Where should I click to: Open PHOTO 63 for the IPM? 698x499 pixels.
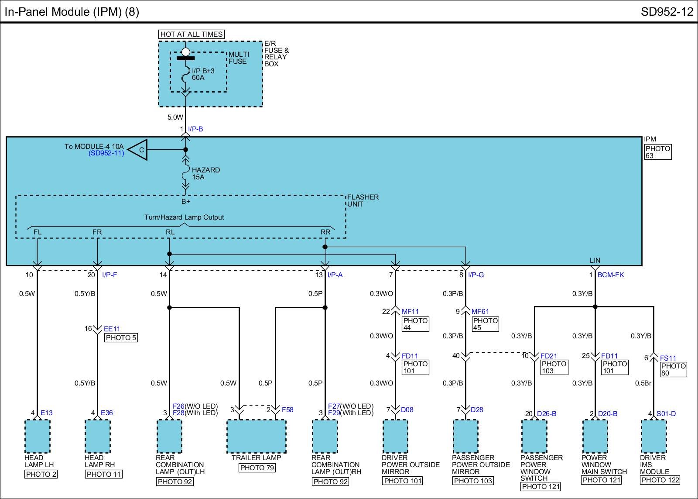[x=658, y=152]
